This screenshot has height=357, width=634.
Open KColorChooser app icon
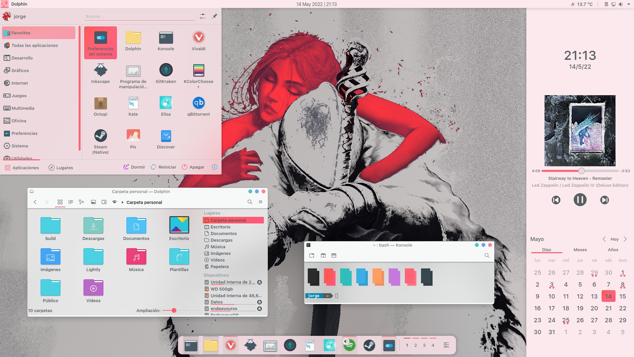pos(198,76)
